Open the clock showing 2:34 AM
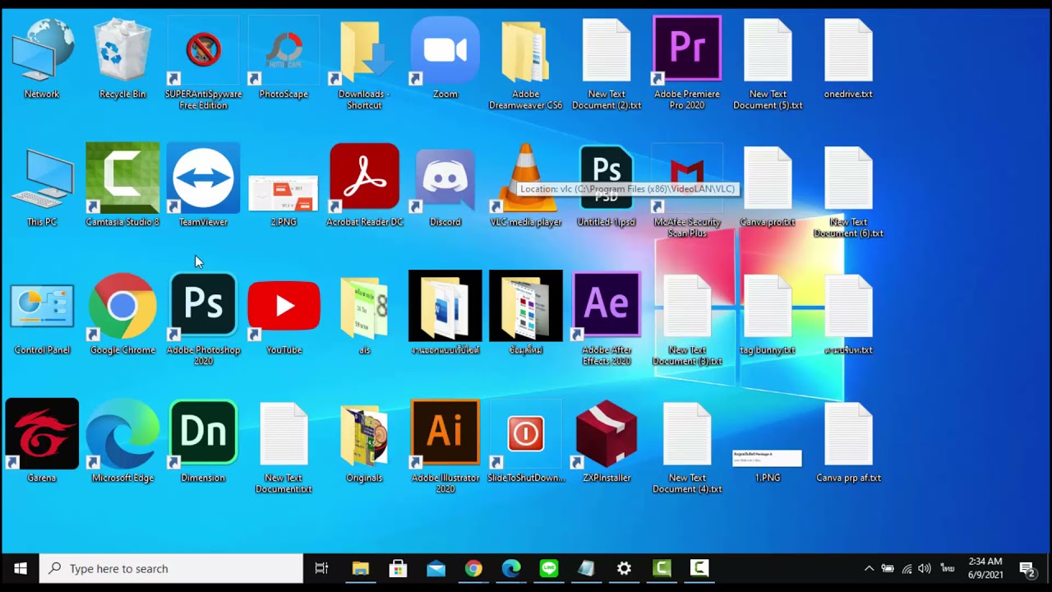This screenshot has width=1052, height=592. [985, 568]
